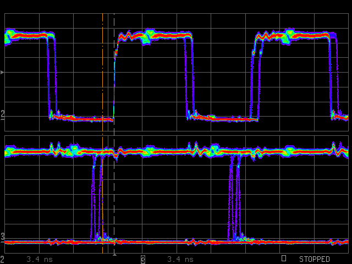
Task: Click the trigger time position triangle marker
Action: point(114,255)
